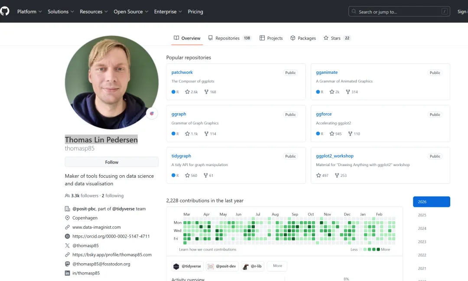Screen dimensions: 468x281
Task: Switch to the Packages tab
Action: pos(303,38)
